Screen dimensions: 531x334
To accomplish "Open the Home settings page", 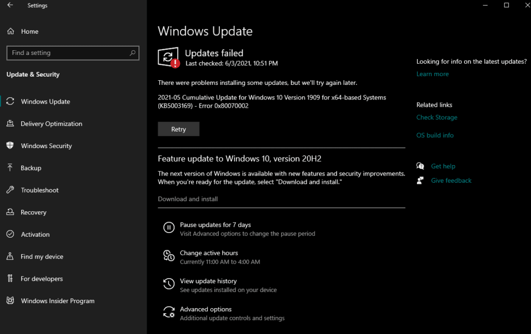I will coord(29,32).
